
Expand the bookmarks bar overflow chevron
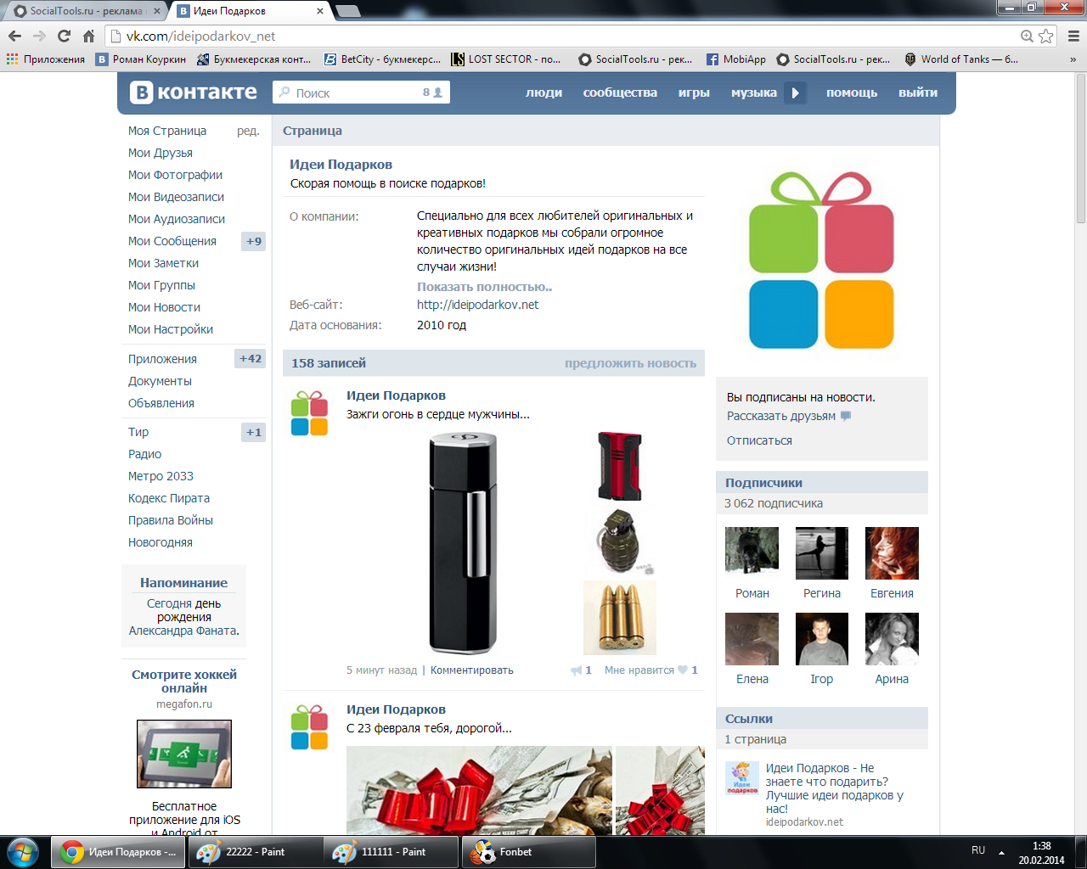point(1073,59)
